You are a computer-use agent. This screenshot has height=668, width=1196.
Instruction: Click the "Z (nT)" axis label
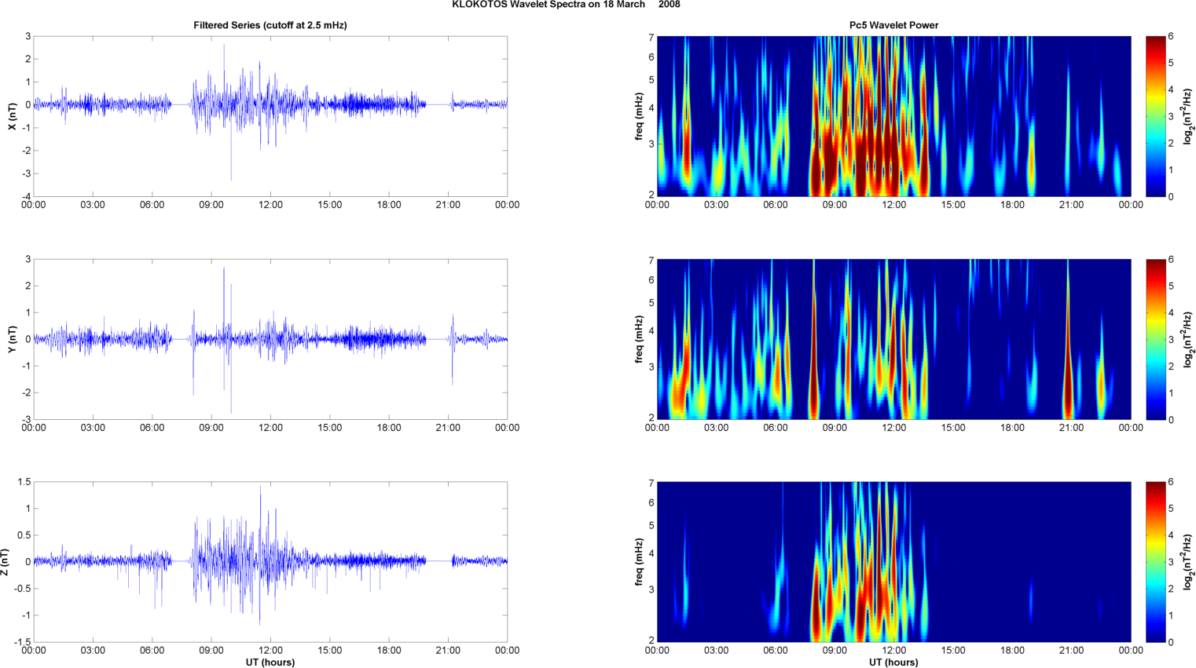tap(5, 562)
